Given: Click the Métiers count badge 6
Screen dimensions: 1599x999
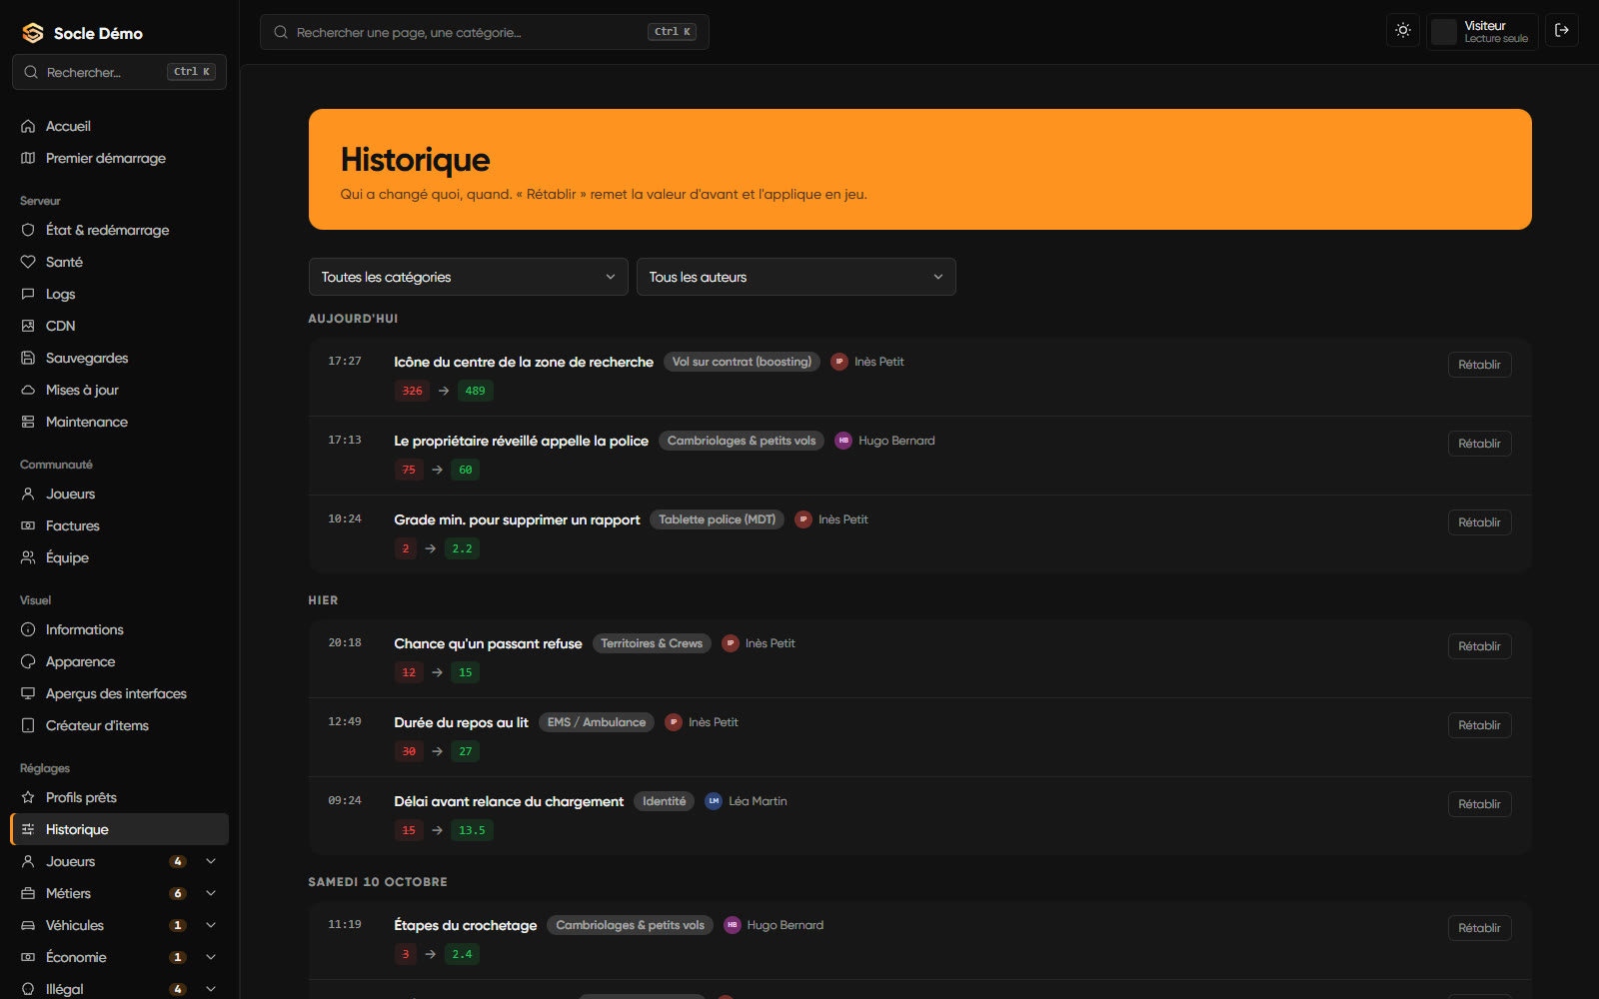Looking at the screenshot, I should (178, 893).
